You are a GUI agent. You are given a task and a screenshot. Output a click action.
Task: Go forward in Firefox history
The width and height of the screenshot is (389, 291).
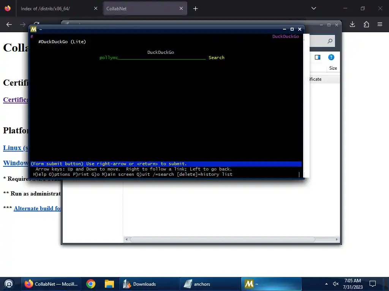[x=22, y=24]
